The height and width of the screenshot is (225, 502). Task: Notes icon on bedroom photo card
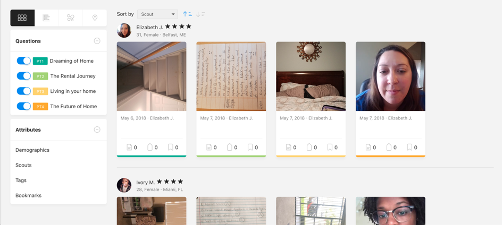point(289,148)
